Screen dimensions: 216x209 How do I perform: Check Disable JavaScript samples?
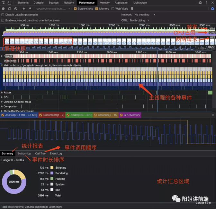click(3, 15)
